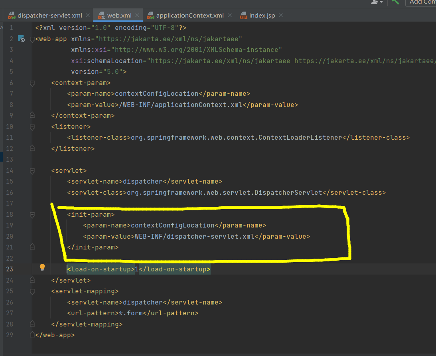Click the version="5.0" attribute
This screenshot has width=436, height=356.
coord(97,72)
